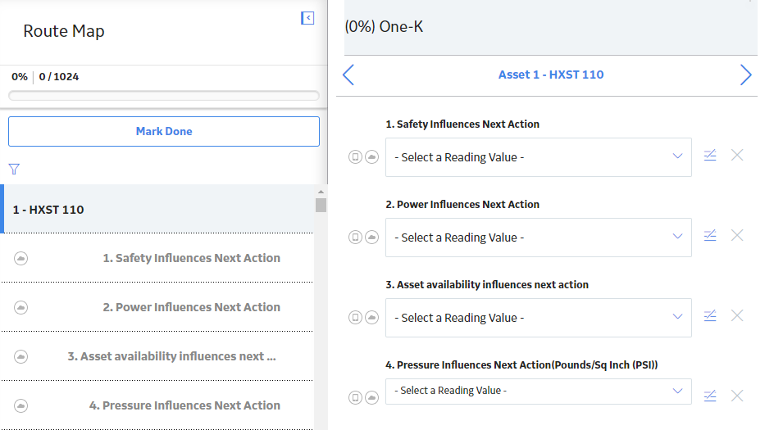Select 1 - HXST 110 in route map
The image size is (774, 430).
[157, 209]
